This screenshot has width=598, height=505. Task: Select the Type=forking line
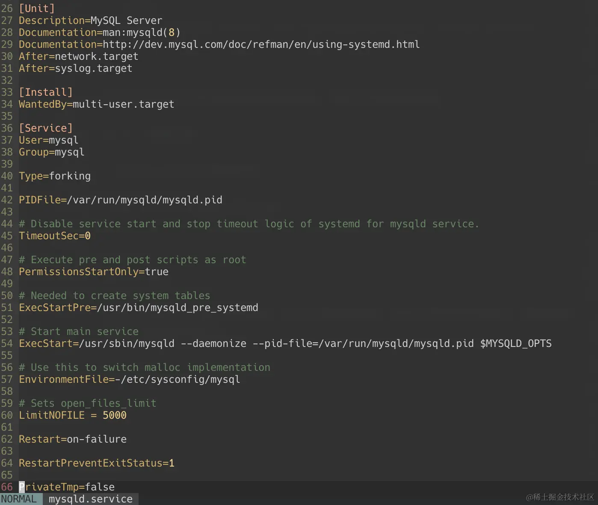coord(55,176)
